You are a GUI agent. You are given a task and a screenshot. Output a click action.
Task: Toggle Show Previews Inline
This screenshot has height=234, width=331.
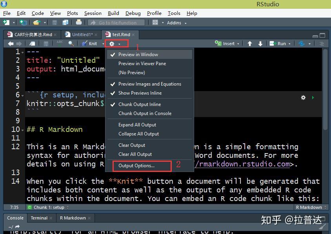tap(150, 93)
